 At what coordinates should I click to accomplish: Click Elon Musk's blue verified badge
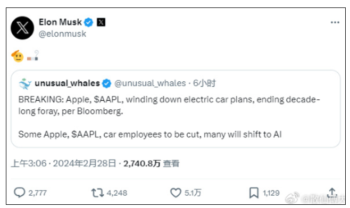click(89, 22)
